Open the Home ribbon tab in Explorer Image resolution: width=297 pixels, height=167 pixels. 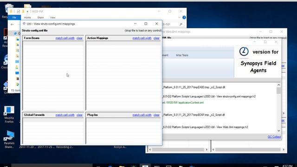point(27,18)
